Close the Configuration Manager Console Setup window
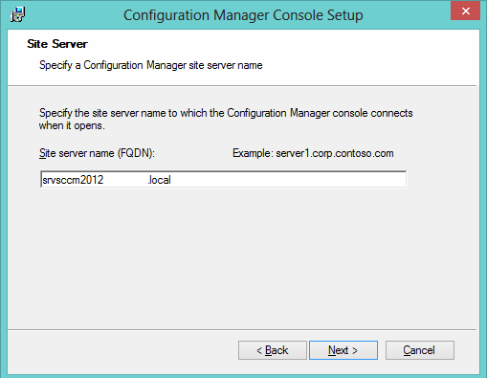Viewport: 487px width, 378px height. pyautogui.click(x=465, y=11)
